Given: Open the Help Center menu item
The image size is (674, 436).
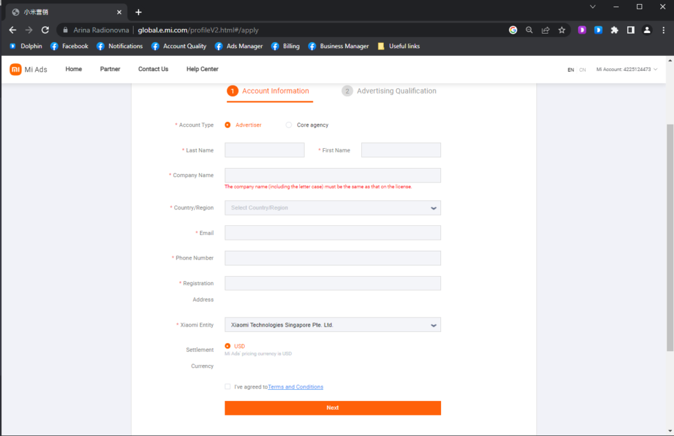Looking at the screenshot, I should 203,68.
